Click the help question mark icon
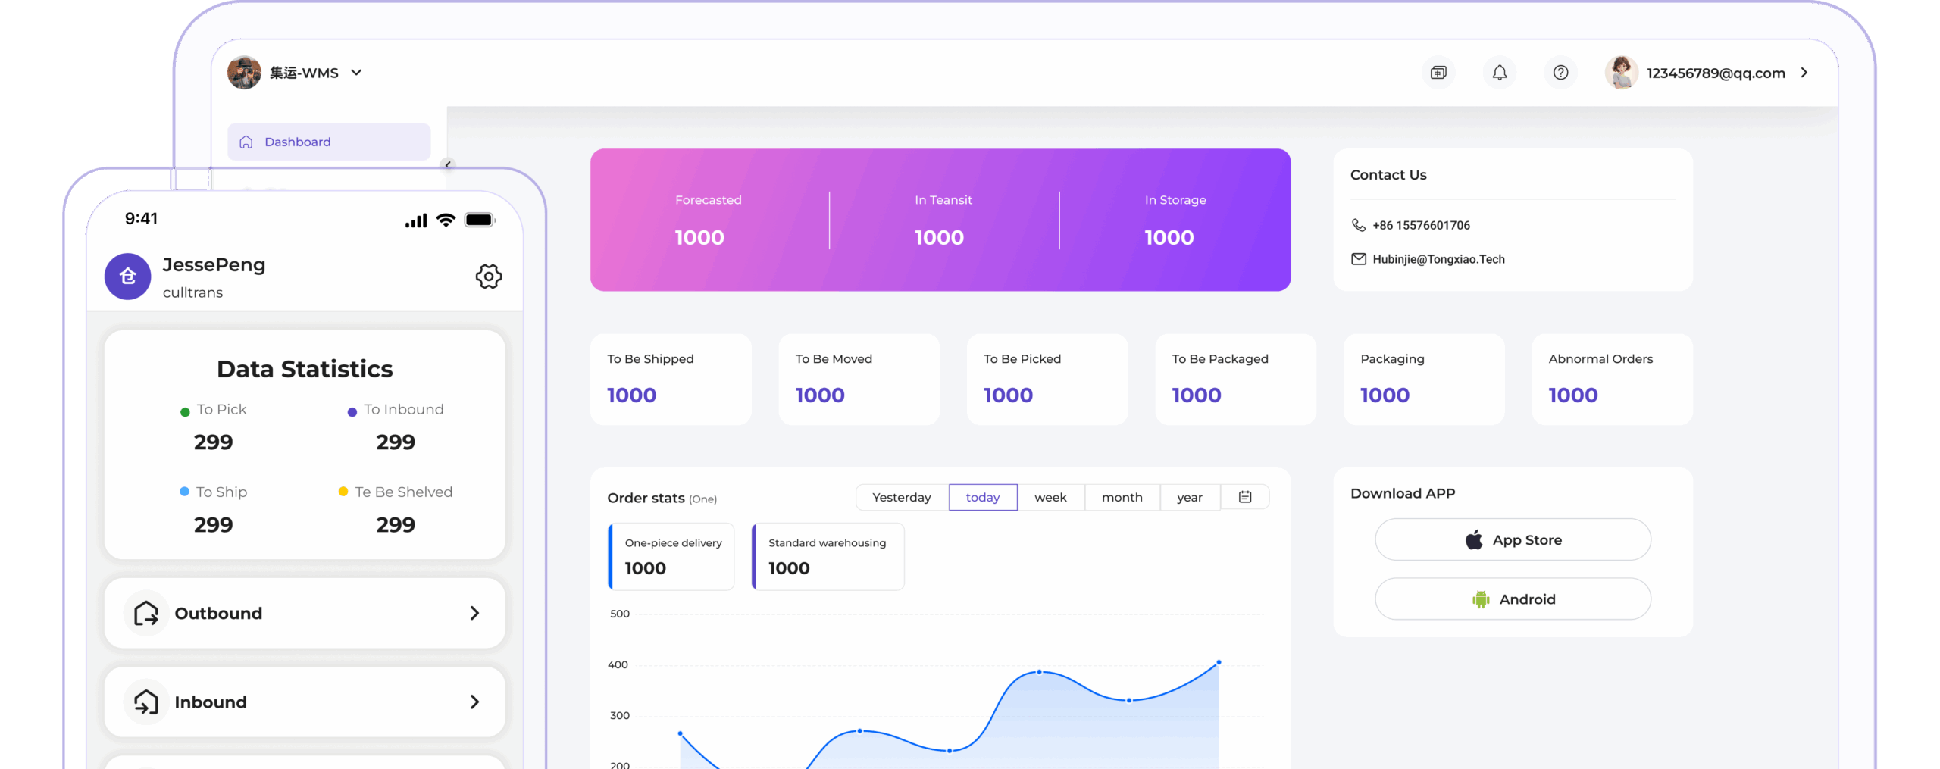The height and width of the screenshot is (769, 1940). [x=1560, y=73]
